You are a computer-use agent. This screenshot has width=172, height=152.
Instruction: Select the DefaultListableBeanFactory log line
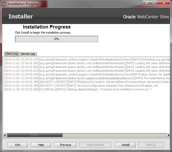(87, 78)
